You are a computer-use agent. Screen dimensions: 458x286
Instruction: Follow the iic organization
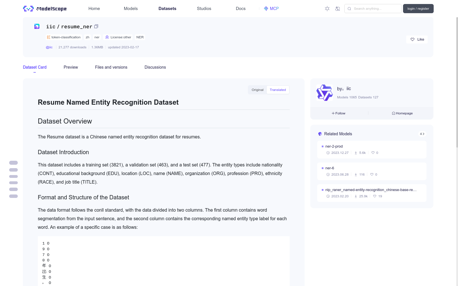[339, 113]
